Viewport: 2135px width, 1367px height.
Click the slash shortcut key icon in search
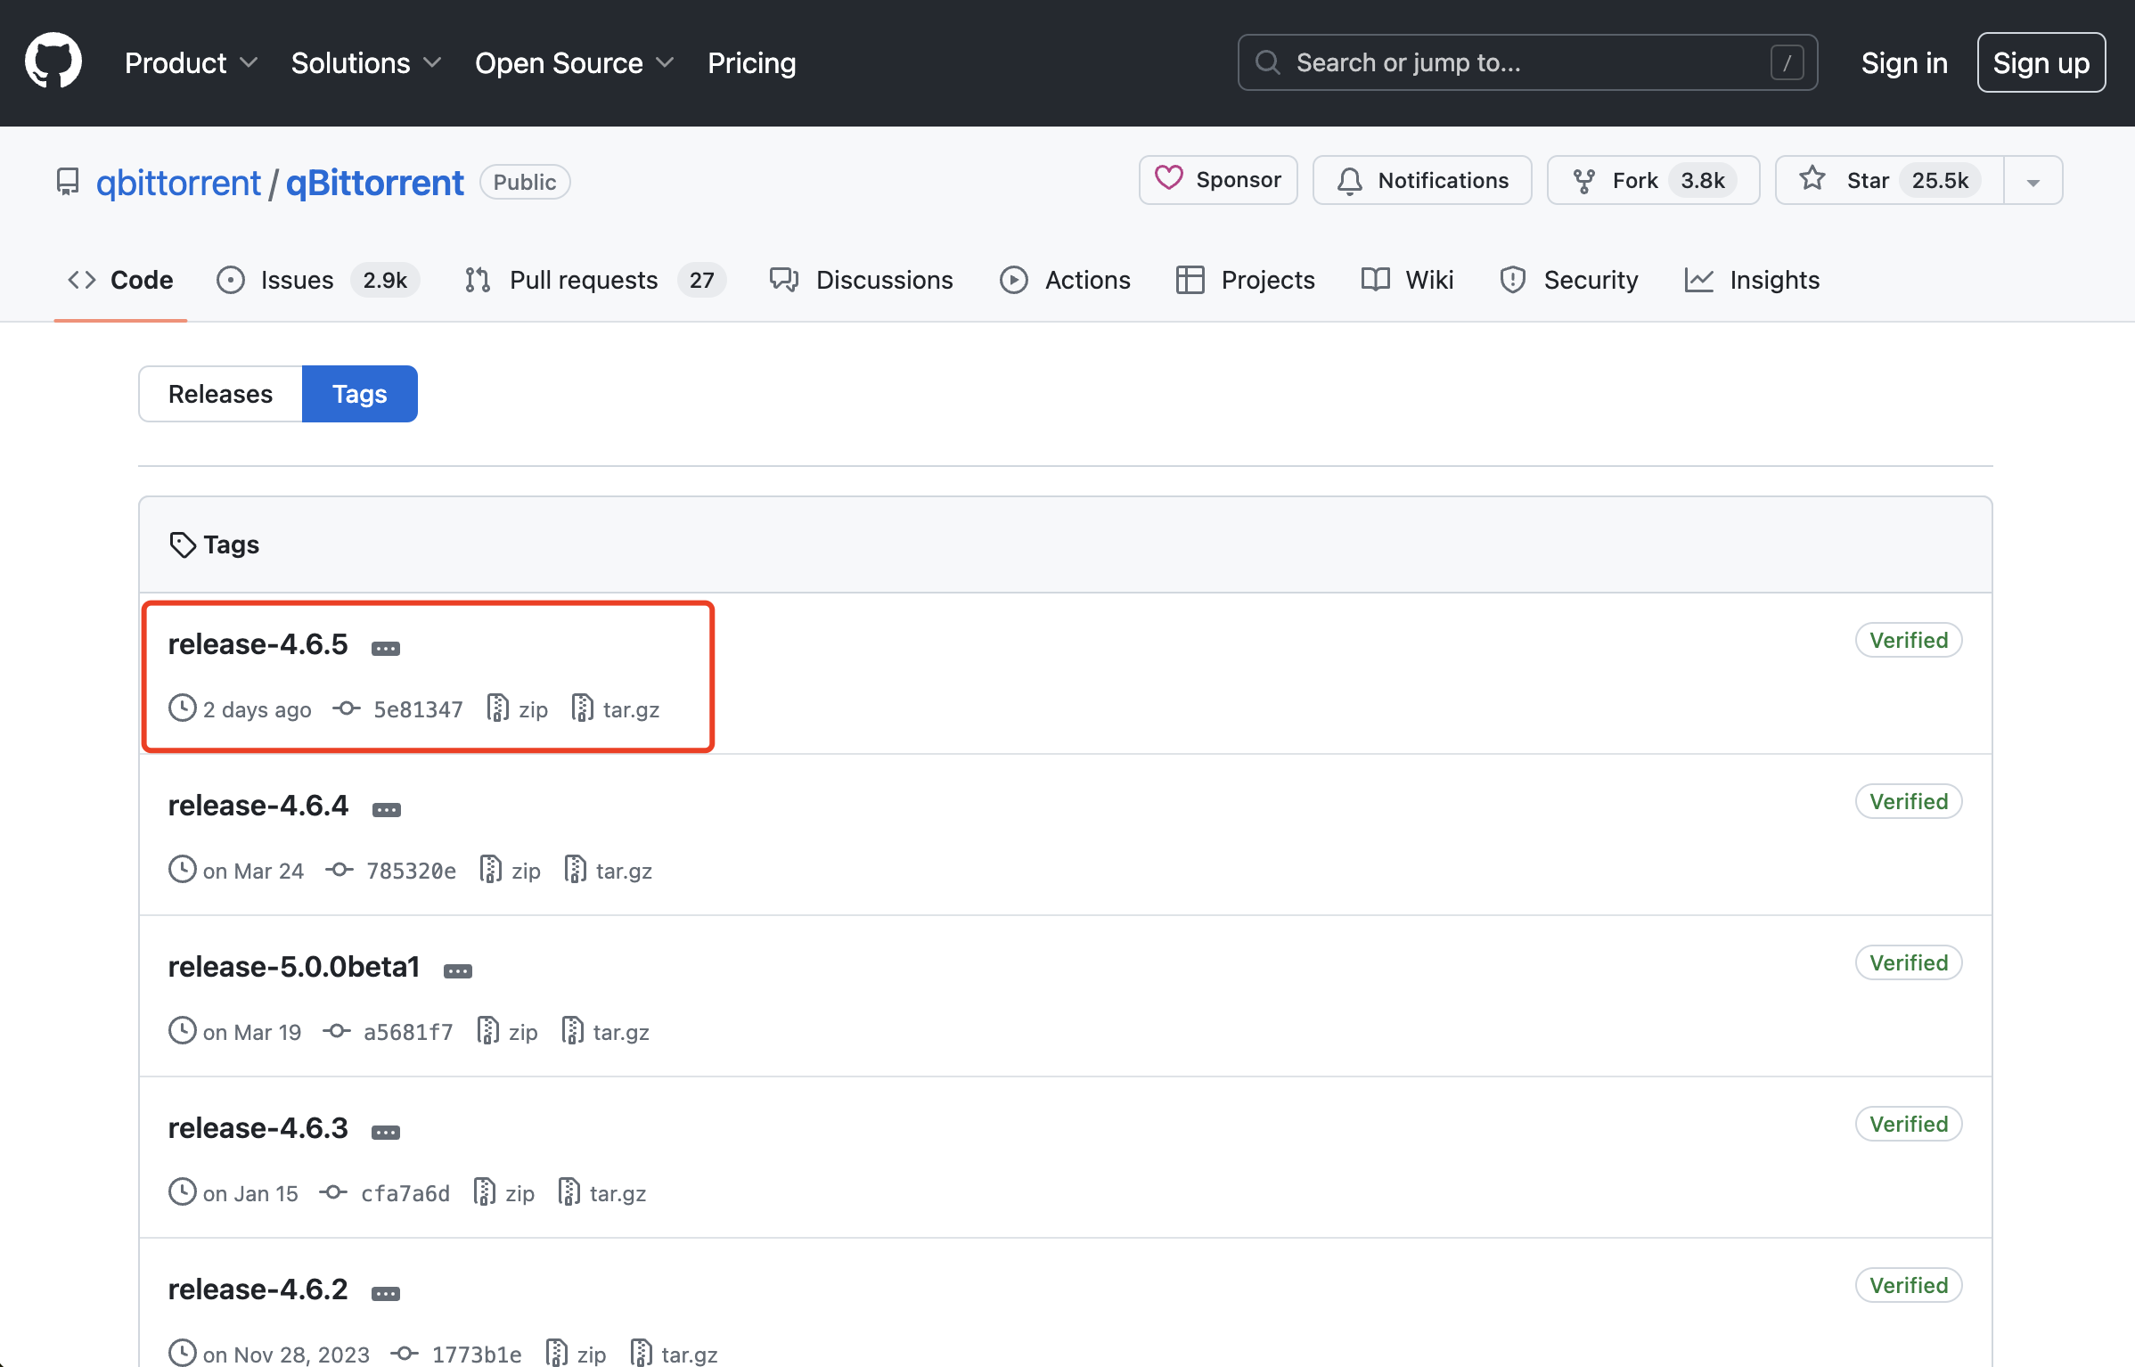coord(1787,62)
